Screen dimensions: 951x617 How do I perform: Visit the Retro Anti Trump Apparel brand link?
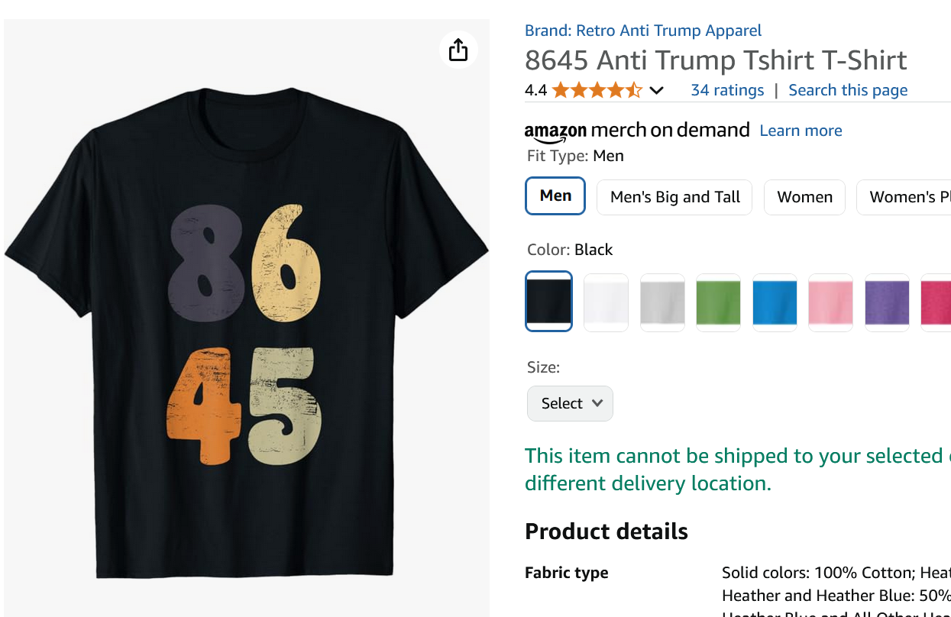point(643,31)
